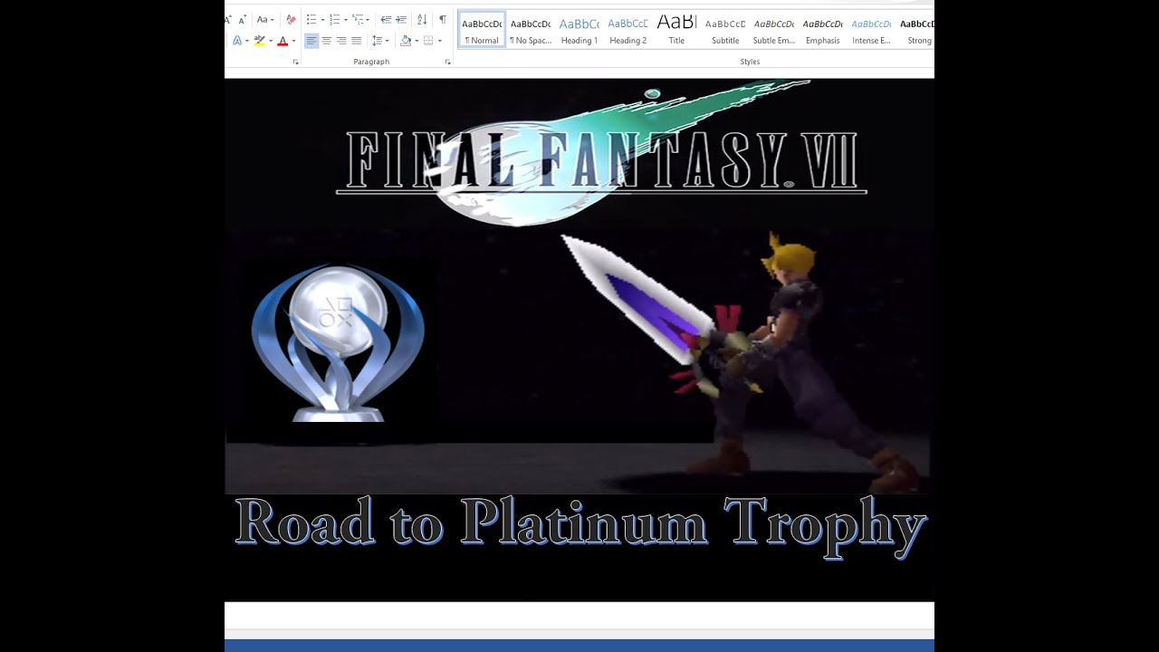Open bullet library dropdown arrow
The image size is (1159, 652).
(x=322, y=20)
